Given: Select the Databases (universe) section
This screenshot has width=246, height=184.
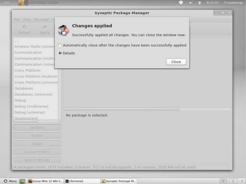Looking at the screenshot, I should pyautogui.click(x=33, y=94).
